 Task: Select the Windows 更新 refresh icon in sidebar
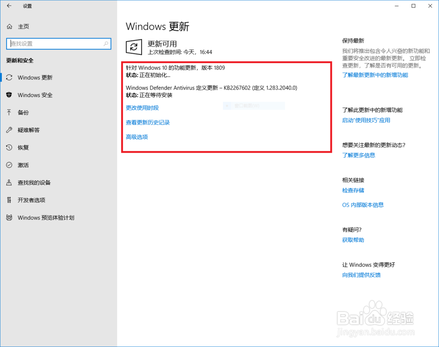point(9,78)
